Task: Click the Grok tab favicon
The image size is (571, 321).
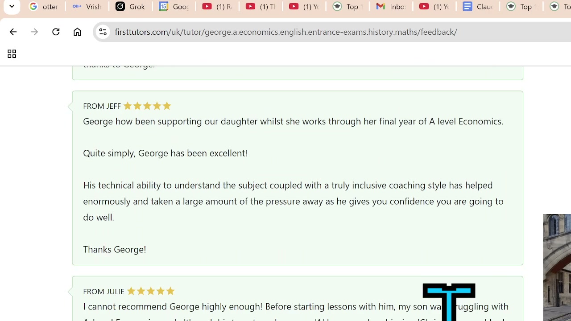Action: 120,7
